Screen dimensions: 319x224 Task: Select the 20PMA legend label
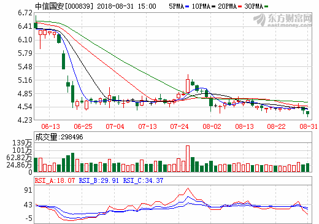(x=227, y=6)
